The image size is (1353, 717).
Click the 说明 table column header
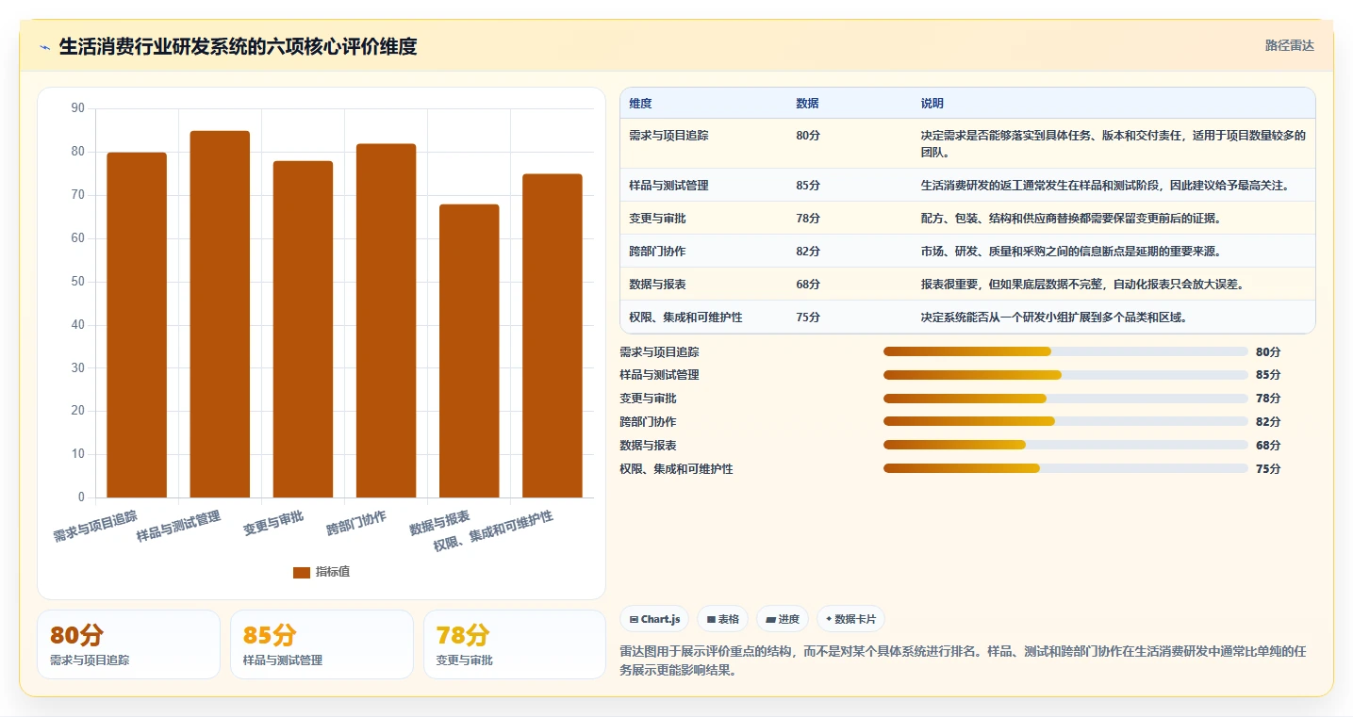pyautogui.click(x=932, y=103)
